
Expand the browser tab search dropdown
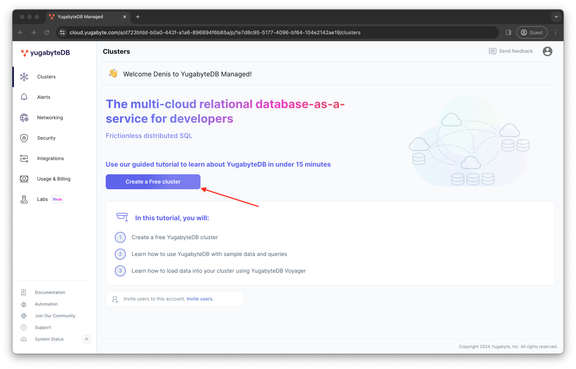556,17
